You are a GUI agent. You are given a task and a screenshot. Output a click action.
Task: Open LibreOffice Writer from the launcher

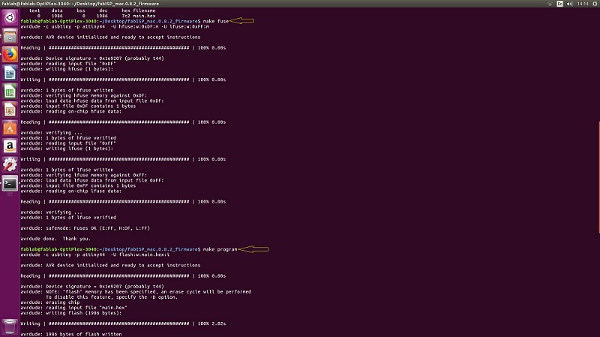tap(10, 73)
